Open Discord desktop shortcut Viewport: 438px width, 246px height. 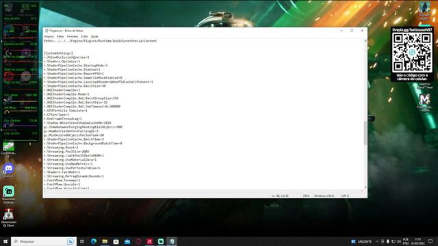tap(8, 170)
